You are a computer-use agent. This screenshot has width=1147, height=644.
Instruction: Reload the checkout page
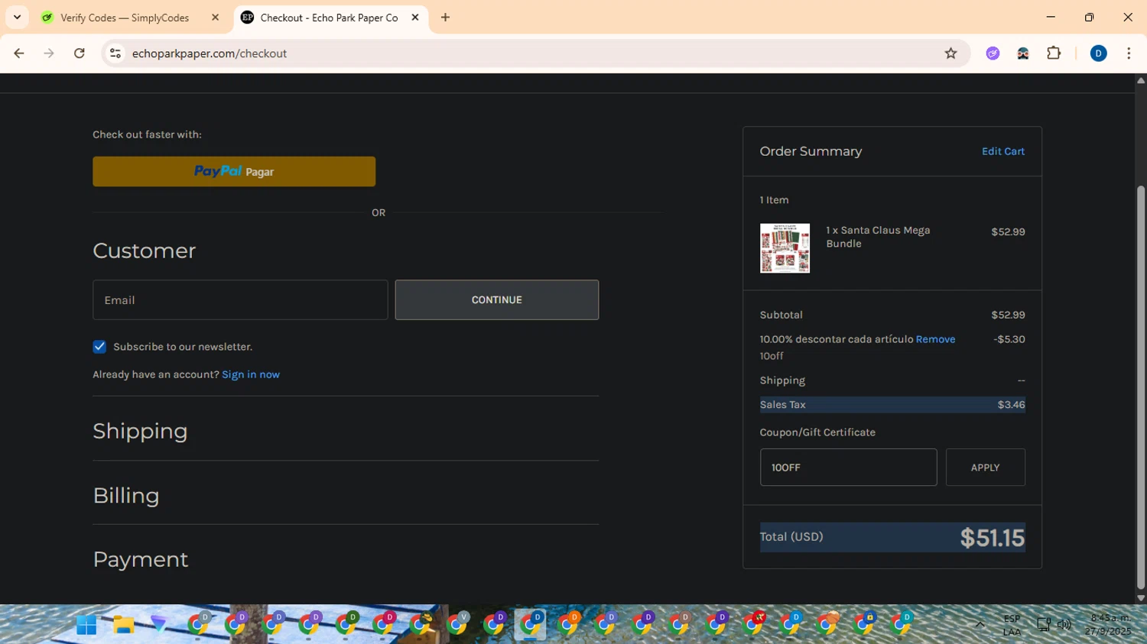(80, 53)
